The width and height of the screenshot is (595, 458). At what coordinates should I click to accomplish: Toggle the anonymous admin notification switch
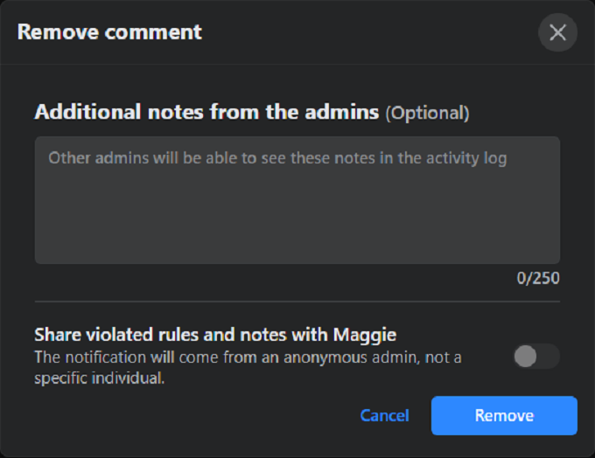535,357
